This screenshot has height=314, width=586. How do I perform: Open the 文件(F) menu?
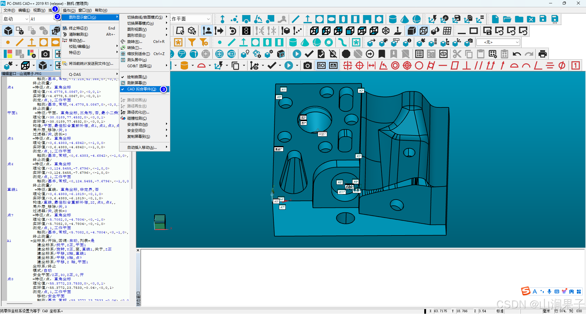(x=9, y=10)
